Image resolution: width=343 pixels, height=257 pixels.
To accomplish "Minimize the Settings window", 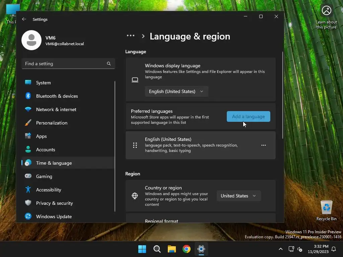I will [246, 16].
